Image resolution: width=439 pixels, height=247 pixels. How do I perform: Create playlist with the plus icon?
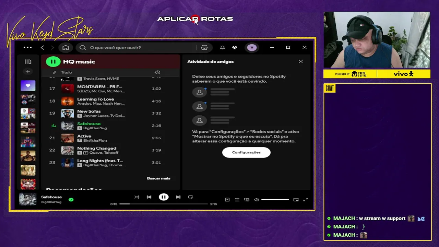pyautogui.click(x=28, y=71)
